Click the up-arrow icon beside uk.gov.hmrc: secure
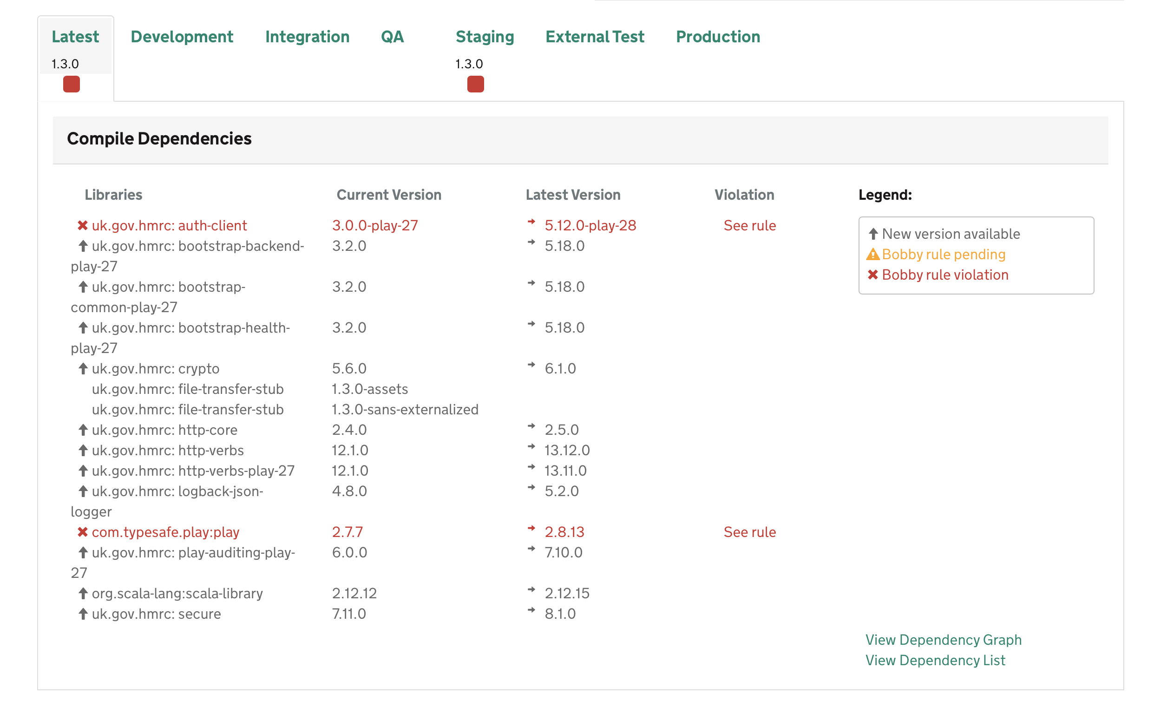1167x707 pixels. (x=83, y=613)
